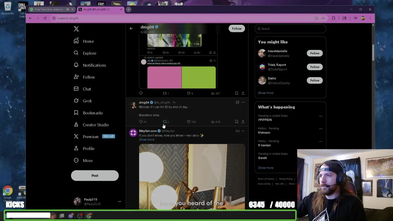Bookmark page with star icon
The image size is (393, 221).
pyautogui.click(x=323, y=18)
